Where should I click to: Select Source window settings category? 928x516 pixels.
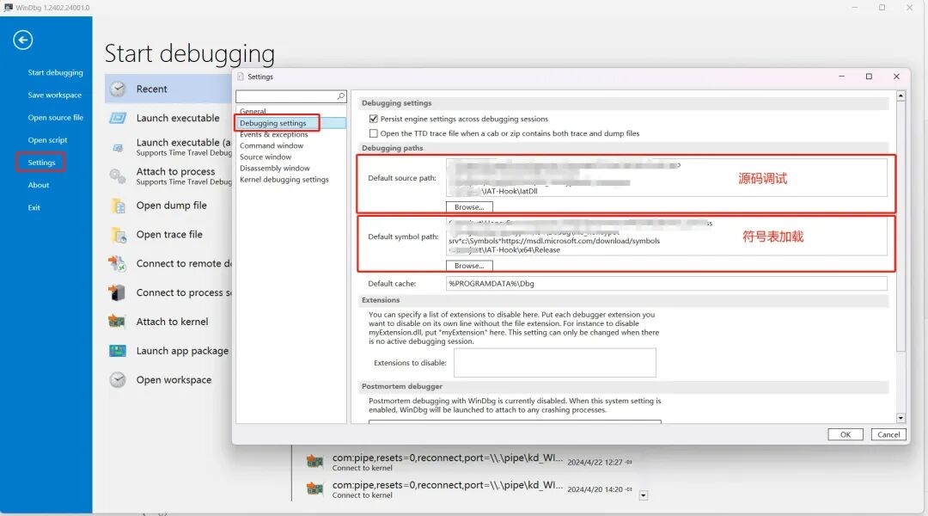[266, 157]
